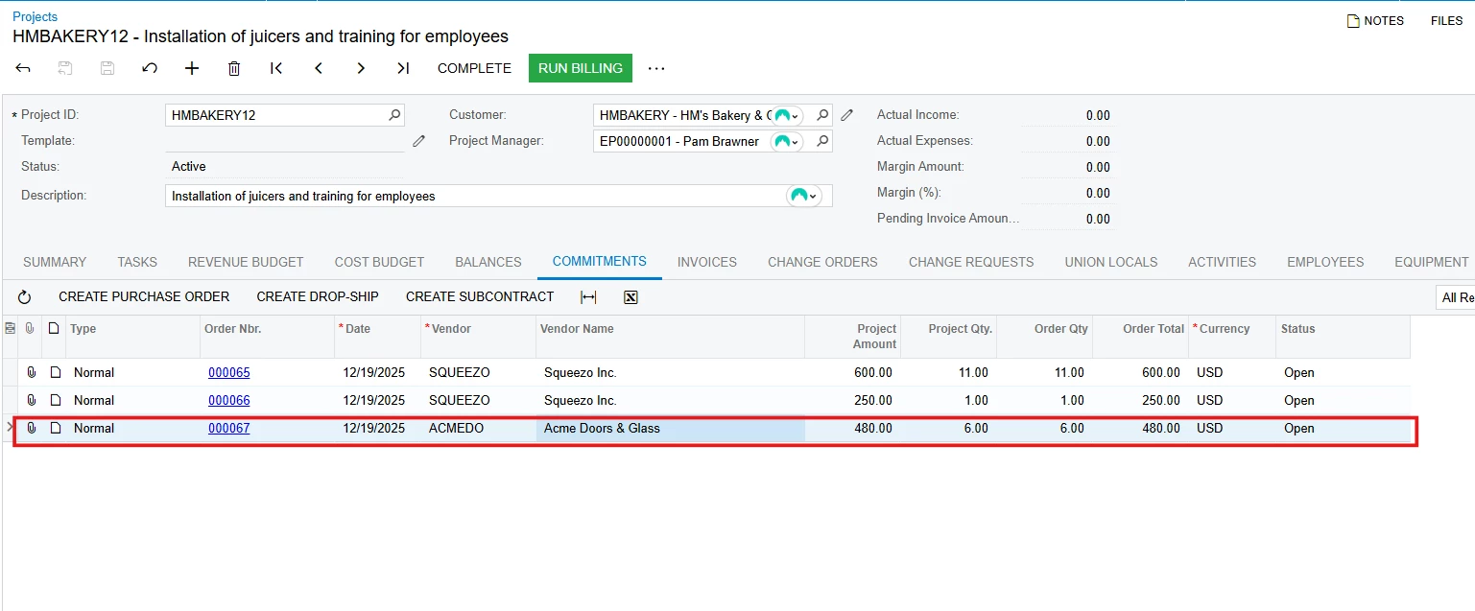Select the 600.00 Project Amount cell

pyautogui.click(x=852, y=372)
